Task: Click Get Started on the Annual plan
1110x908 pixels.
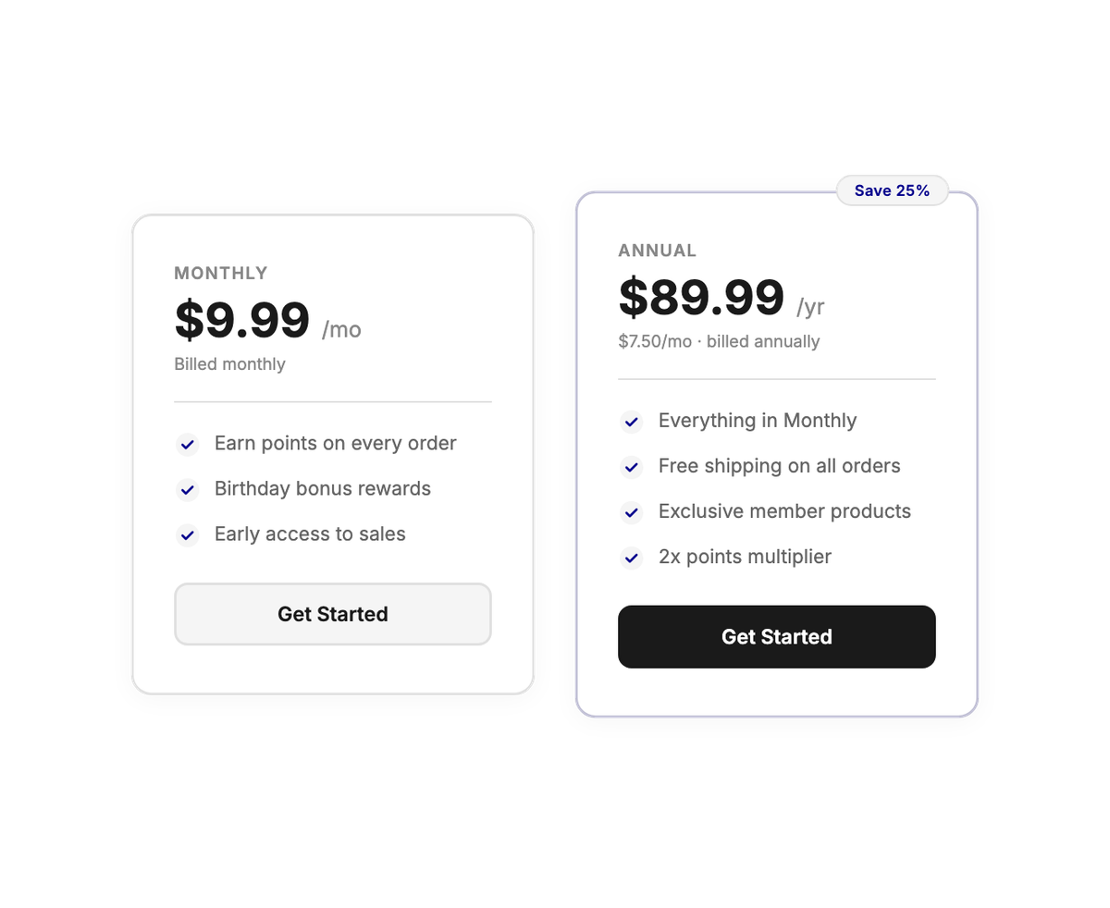Action: [776, 636]
